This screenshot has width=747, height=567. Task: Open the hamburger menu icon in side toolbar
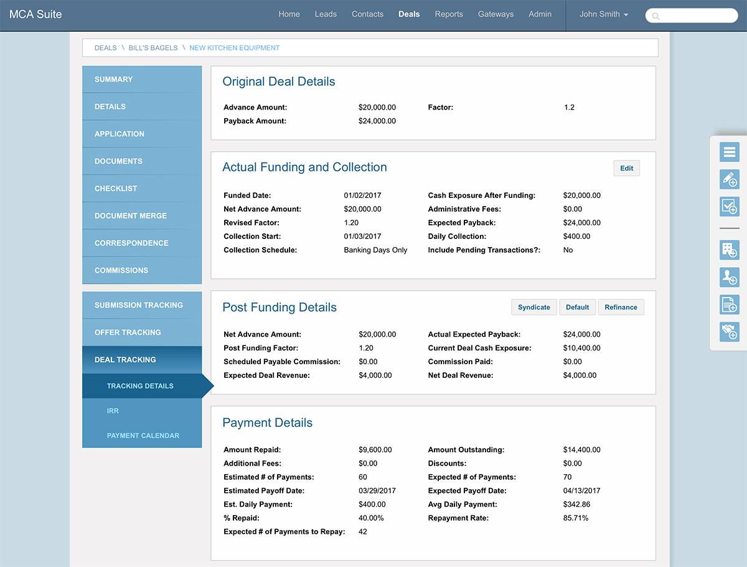730,151
